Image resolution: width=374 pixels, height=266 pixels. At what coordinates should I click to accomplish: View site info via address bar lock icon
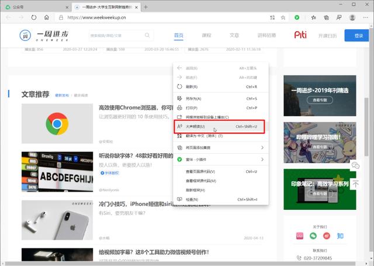click(x=61, y=18)
